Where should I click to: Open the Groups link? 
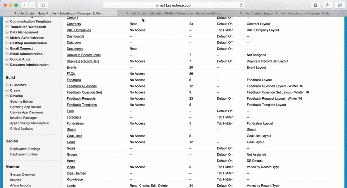point(72,155)
